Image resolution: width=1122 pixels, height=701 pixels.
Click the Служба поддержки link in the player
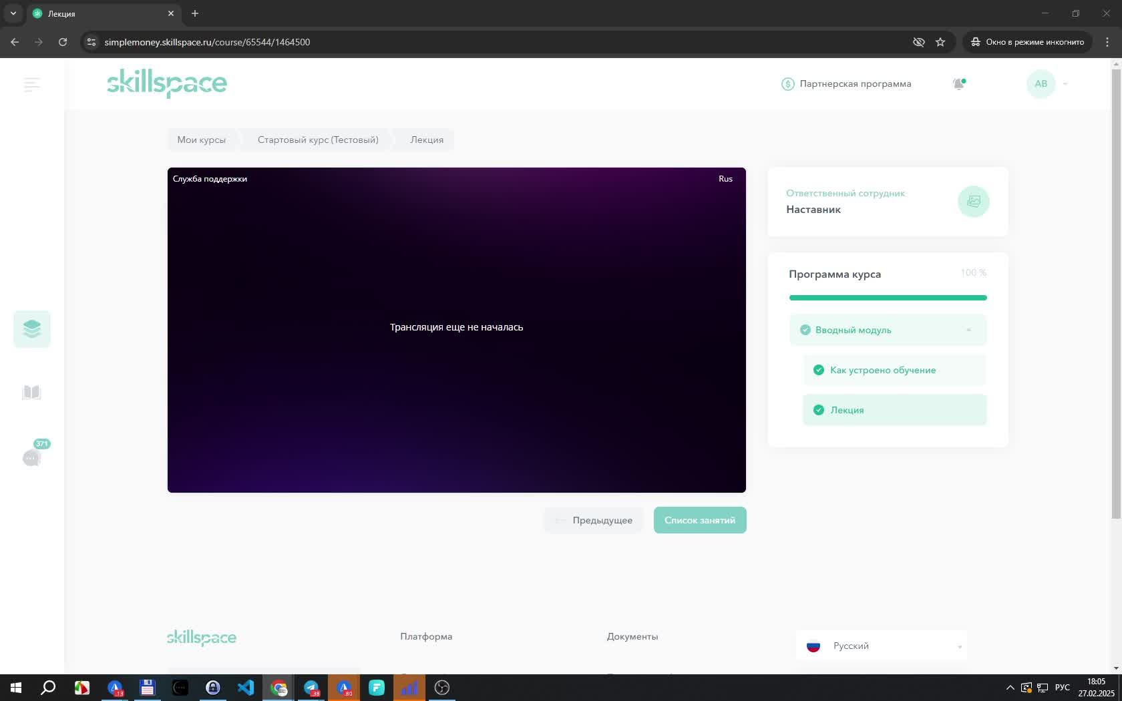pyautogui.click(x=210, y=179)
